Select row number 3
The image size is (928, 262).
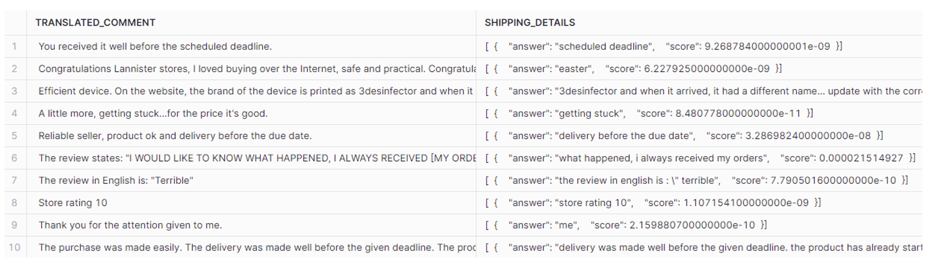[15, 91]
